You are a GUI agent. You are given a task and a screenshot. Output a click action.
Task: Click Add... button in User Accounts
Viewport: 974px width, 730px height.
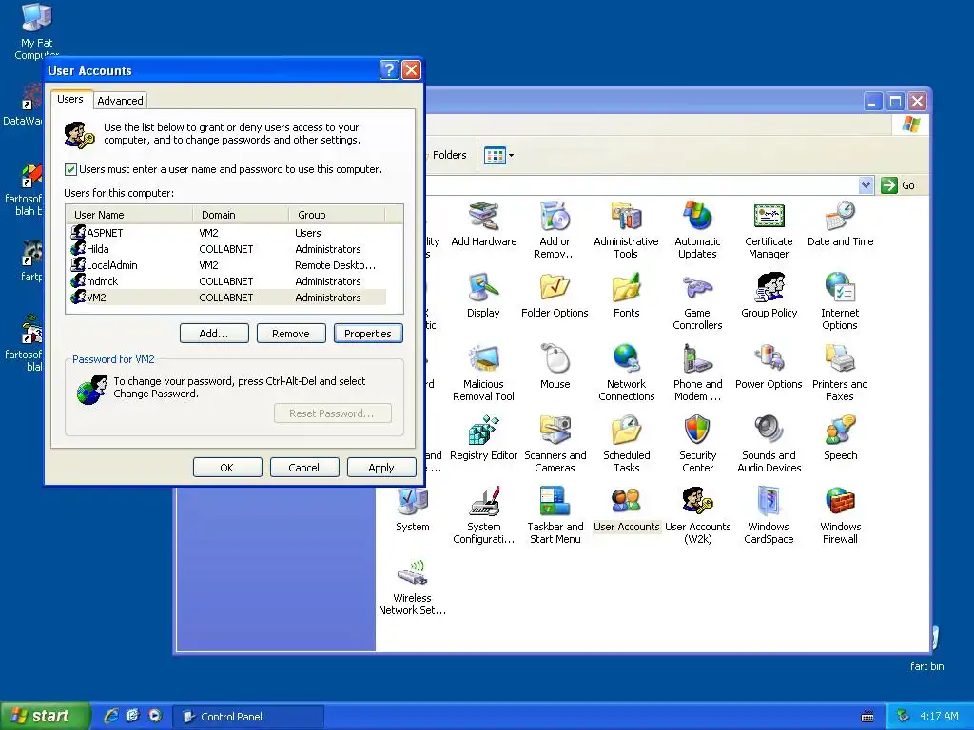click(x=214, y=334)
